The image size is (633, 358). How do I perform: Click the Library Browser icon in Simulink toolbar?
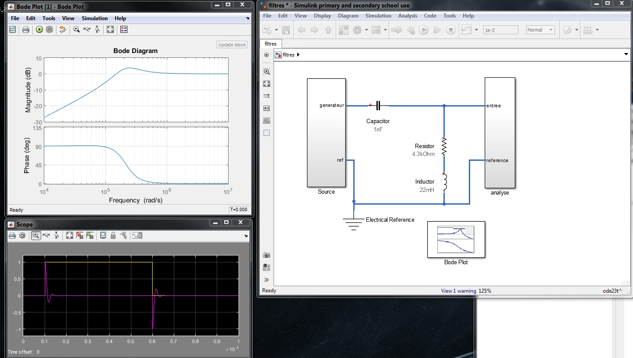tap(344, 30)
